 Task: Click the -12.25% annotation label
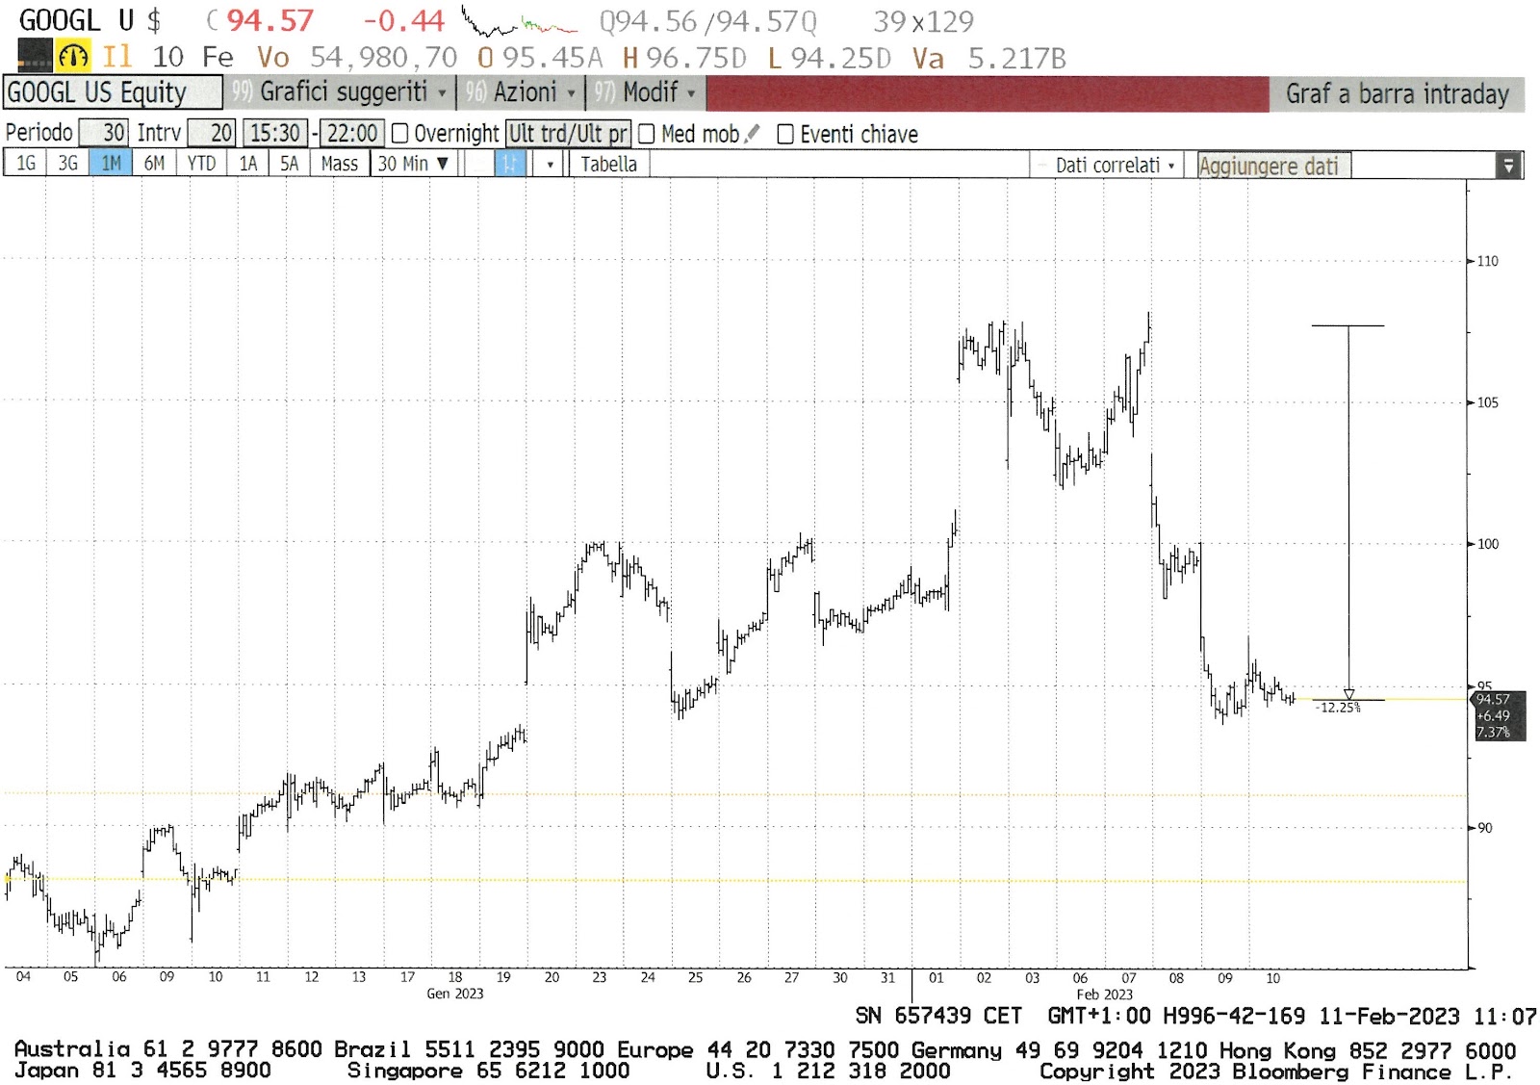pyautogui.click(x=1338, y=708)
